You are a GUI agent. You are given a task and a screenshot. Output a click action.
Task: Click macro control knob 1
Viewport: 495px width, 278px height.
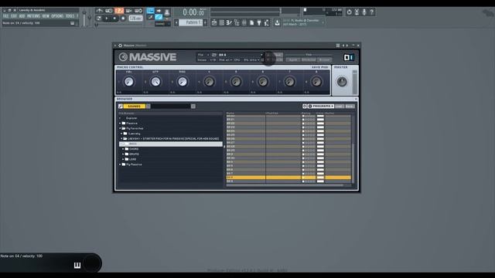coord(129,82)
